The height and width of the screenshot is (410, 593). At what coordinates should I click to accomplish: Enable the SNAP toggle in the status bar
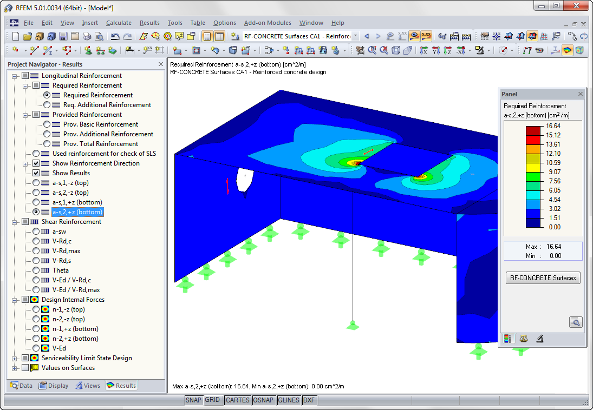(193, 400)
